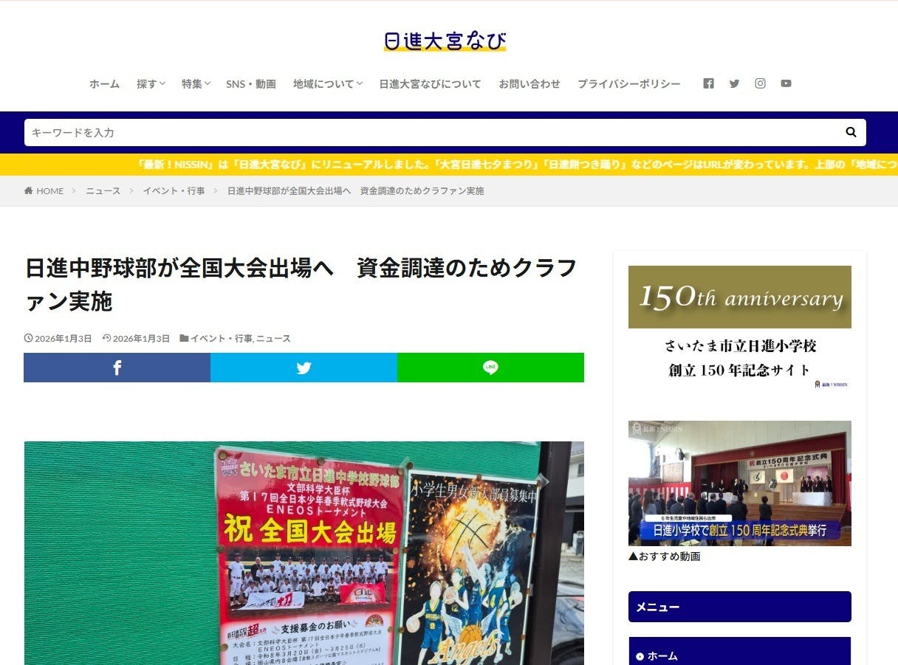Open the Facebook icon in header
This screenshot has height=665, width=898.
pos(708,83)
